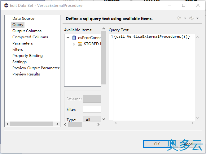206x154 pixels.
Task: Click into the Filter text field
Action: tap(92, 109)
